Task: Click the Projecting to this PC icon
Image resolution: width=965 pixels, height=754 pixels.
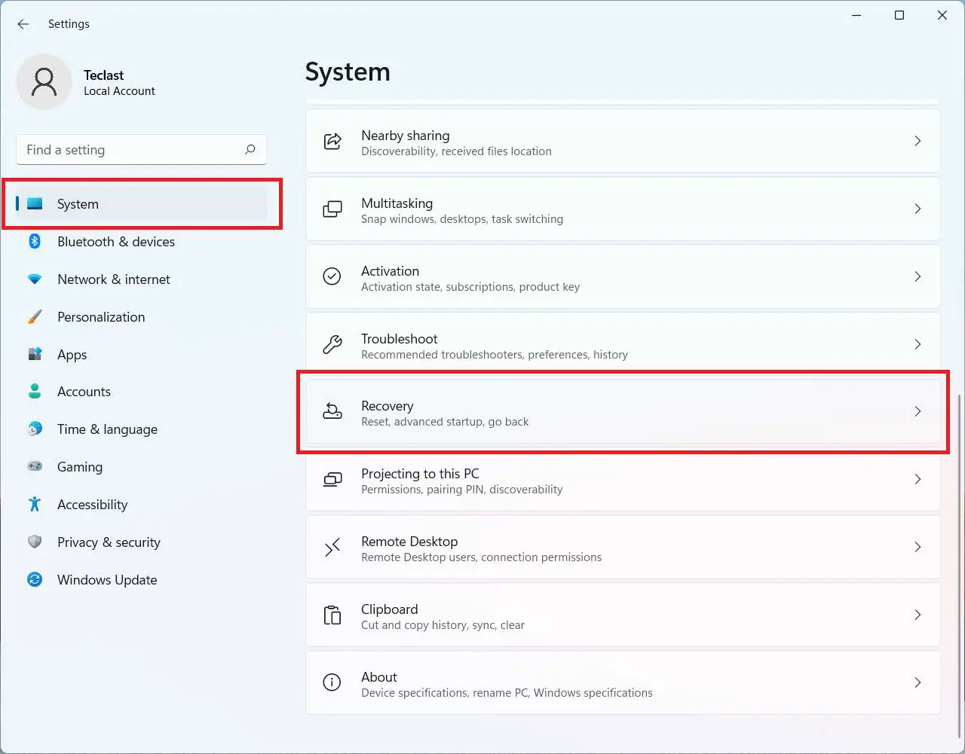Action: click(332, 480)
